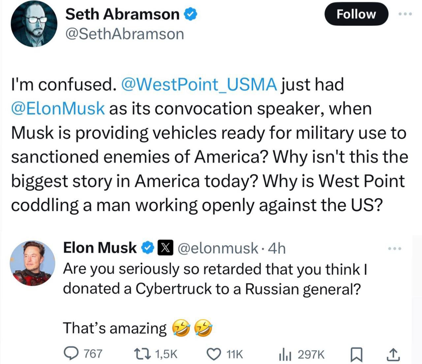The width and height of the screenshot is (422, 364).
Task: Click Seth Abramson's blue verified badge
Action: pos(190,14)
